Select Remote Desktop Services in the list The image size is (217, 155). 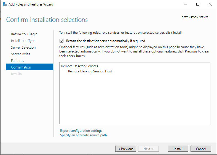point(80,66)
